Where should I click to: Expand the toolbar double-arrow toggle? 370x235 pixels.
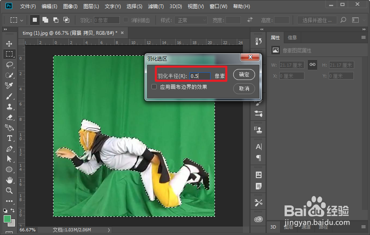tap(5, 29)
